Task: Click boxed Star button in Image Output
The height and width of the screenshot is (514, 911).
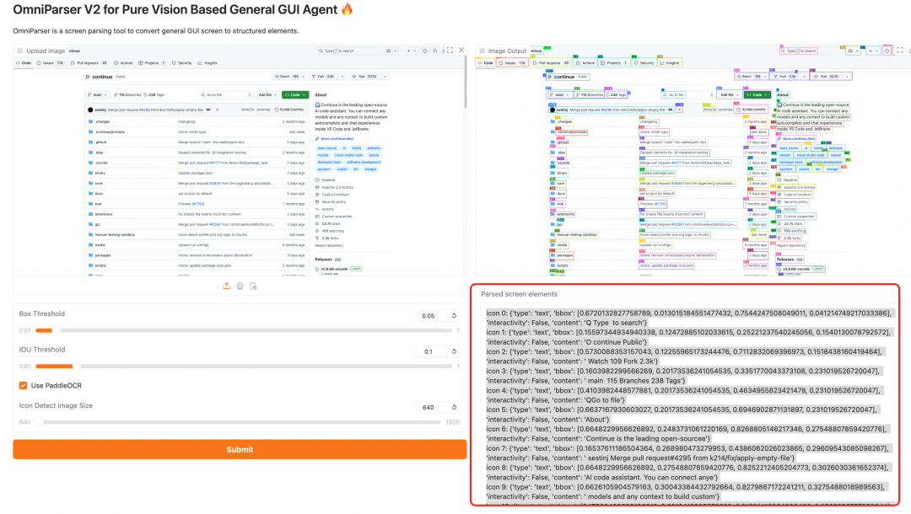Action: (832, 77)
